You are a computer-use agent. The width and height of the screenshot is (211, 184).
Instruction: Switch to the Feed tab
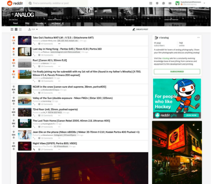tap(15, 23)
